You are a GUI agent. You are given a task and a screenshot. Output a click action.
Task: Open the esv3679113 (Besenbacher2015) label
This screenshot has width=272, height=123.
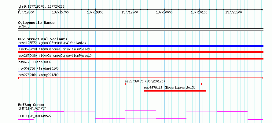(170, 88)
